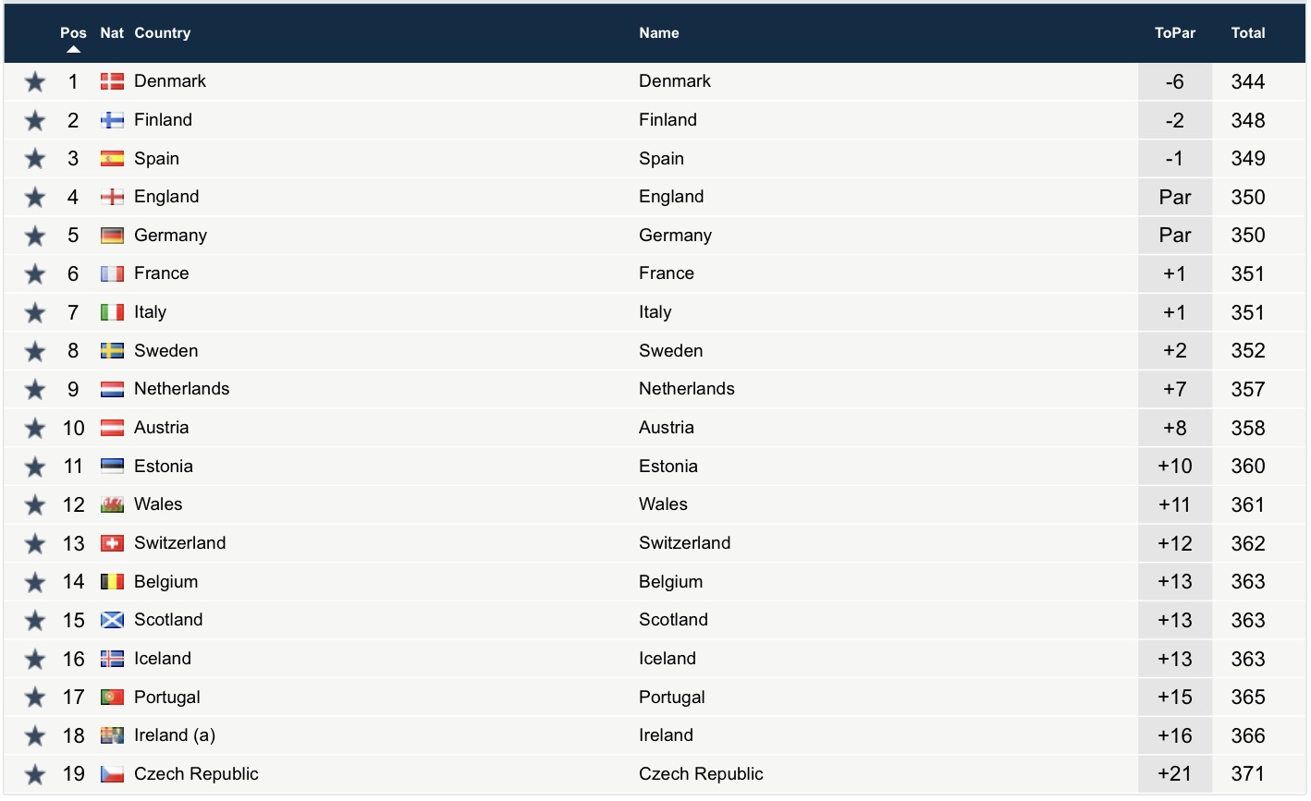This screenshot has height=801, width=1311.
Task: Open Ireland (a) country entry
Action: point(174,735)
